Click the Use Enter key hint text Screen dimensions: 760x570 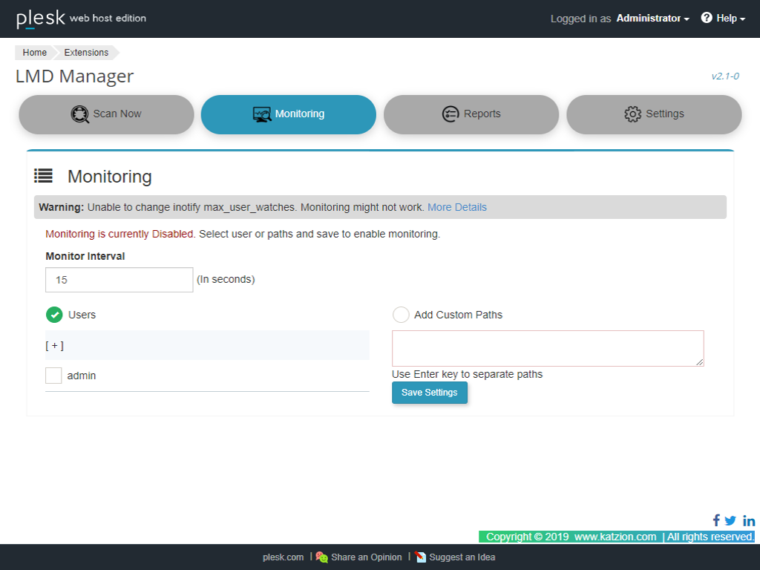pyautogui.click(x=468, y=374)
